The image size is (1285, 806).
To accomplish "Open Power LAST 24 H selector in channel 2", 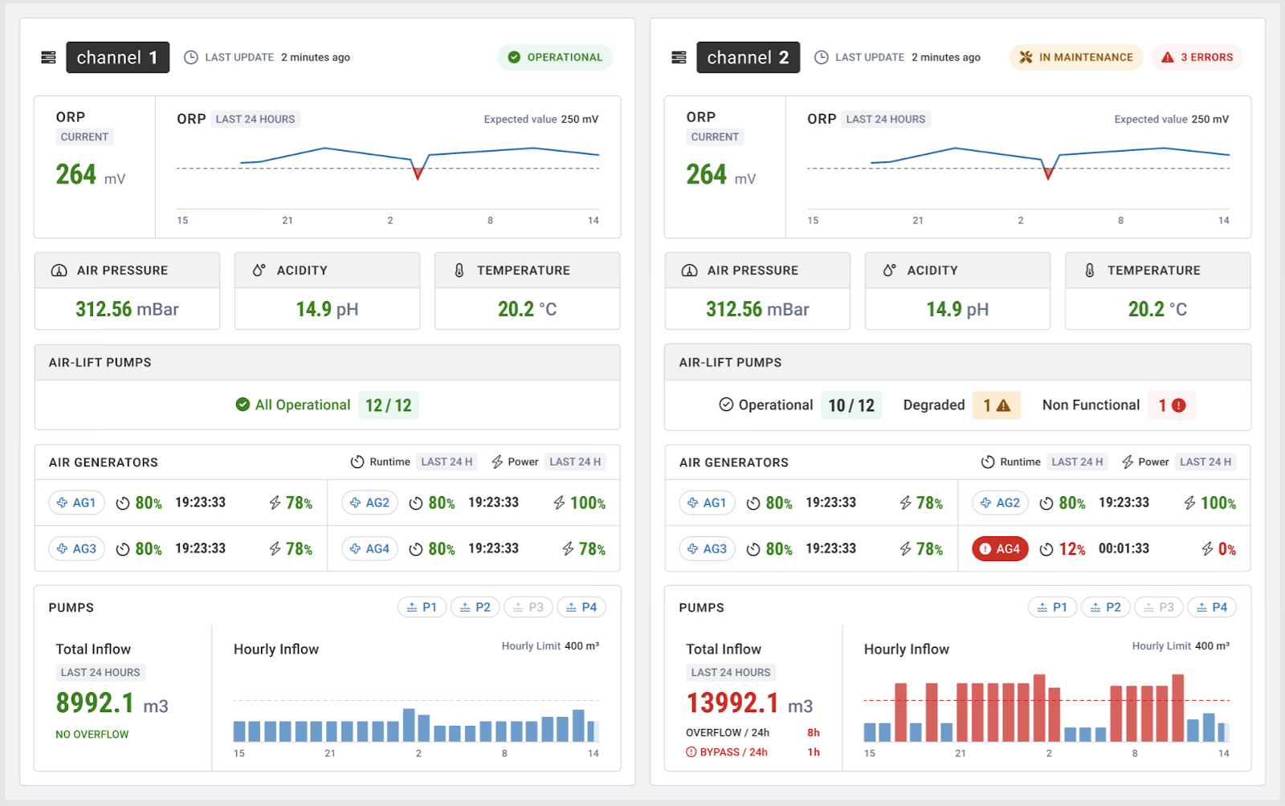I will tap(1205, 462).
